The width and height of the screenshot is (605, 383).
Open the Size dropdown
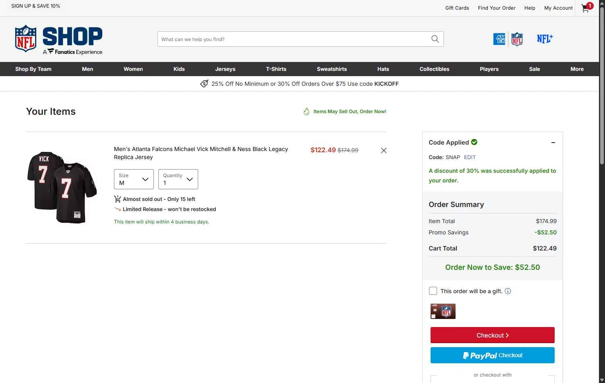tap(134, 179)
